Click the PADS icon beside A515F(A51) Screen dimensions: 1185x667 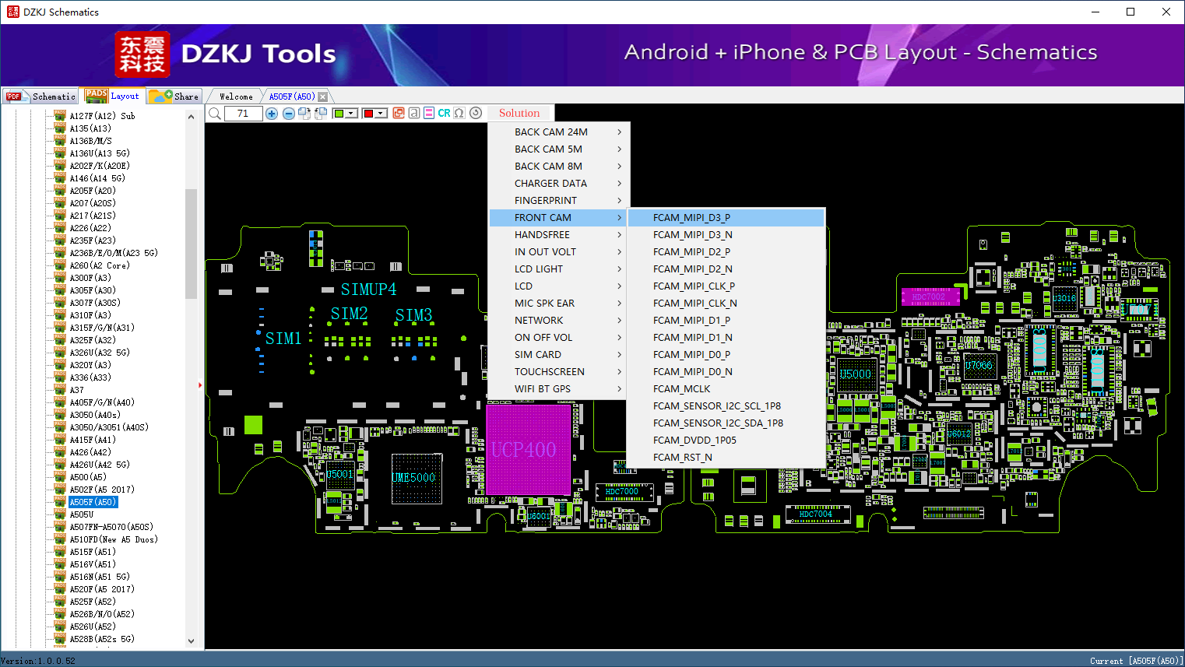point(60,552)
